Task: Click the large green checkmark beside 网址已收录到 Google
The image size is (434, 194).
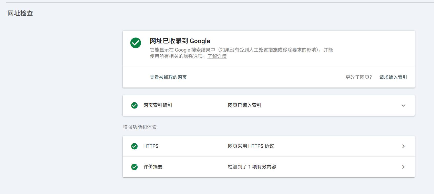Action: coord(136,43)
